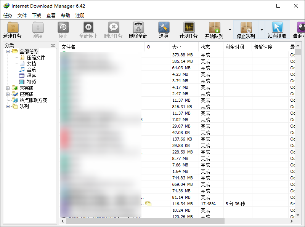Click the vertical scroll down arrow
Screen dimensions: 305x227
coord(298,215)
